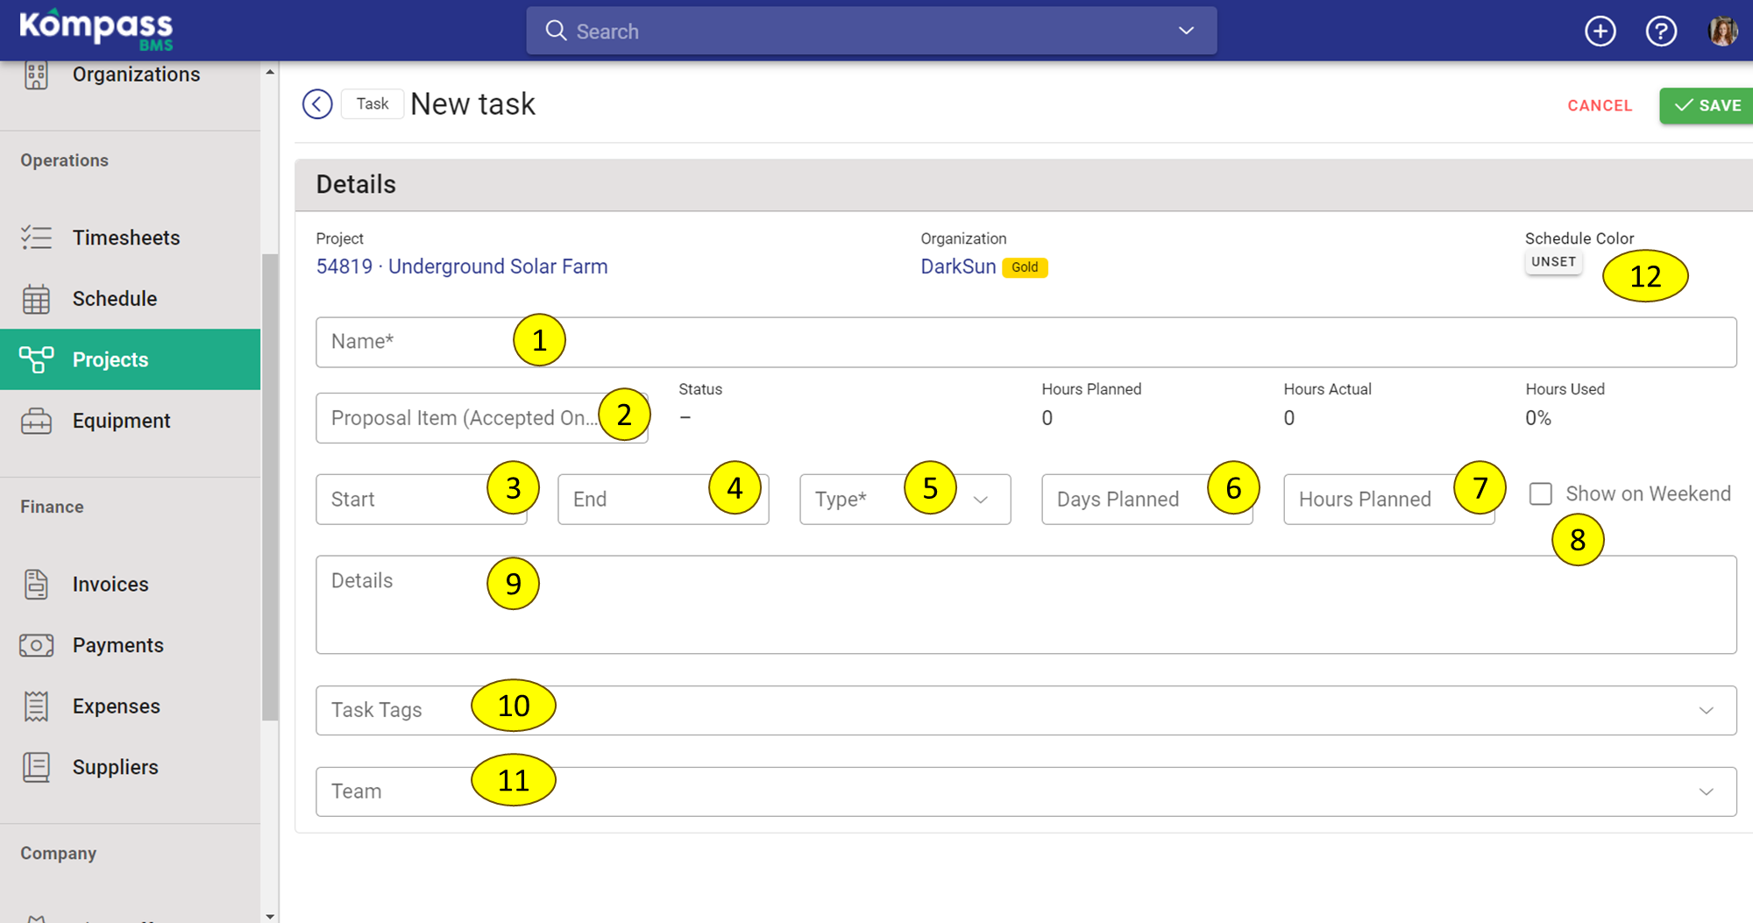Open the help question mark icon

(x=1661, y=30)
